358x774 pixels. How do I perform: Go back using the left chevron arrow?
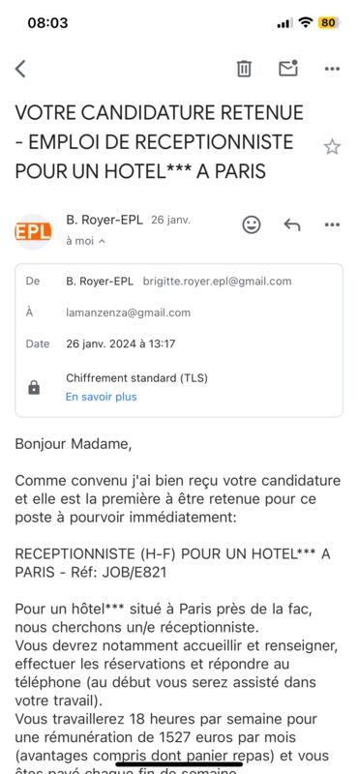[20, 69]
